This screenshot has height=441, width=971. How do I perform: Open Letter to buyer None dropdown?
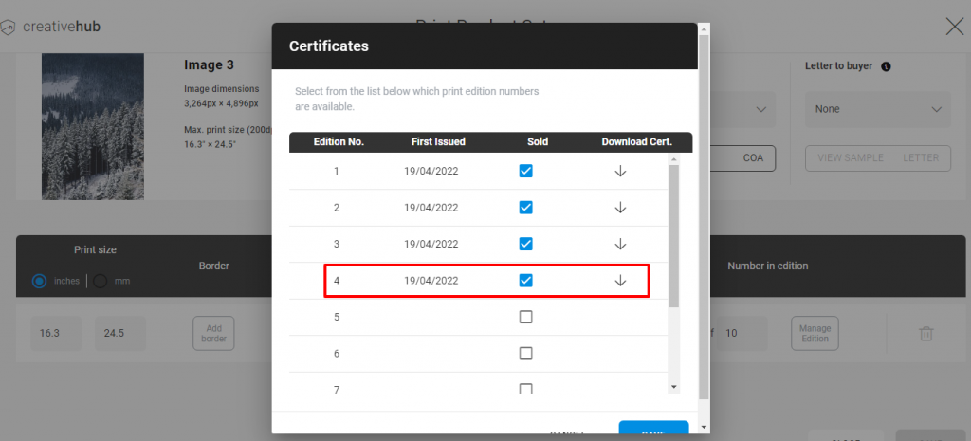pos(877,109)
